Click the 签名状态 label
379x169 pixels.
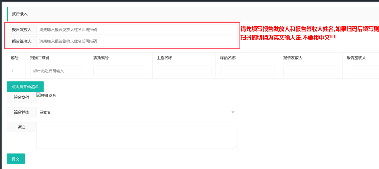21,112
